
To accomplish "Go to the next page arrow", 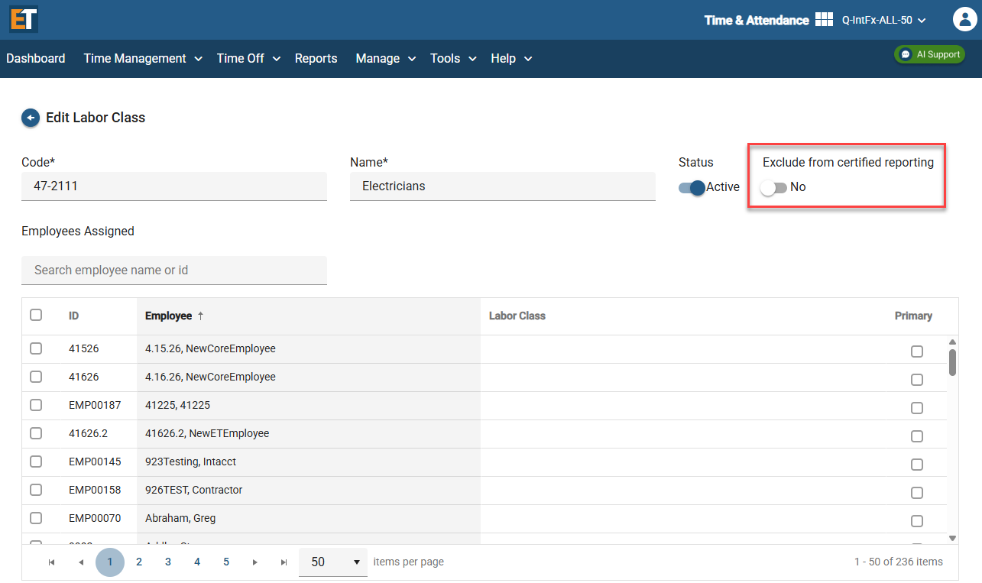I will pyautogui.click(x=255, y=562).
